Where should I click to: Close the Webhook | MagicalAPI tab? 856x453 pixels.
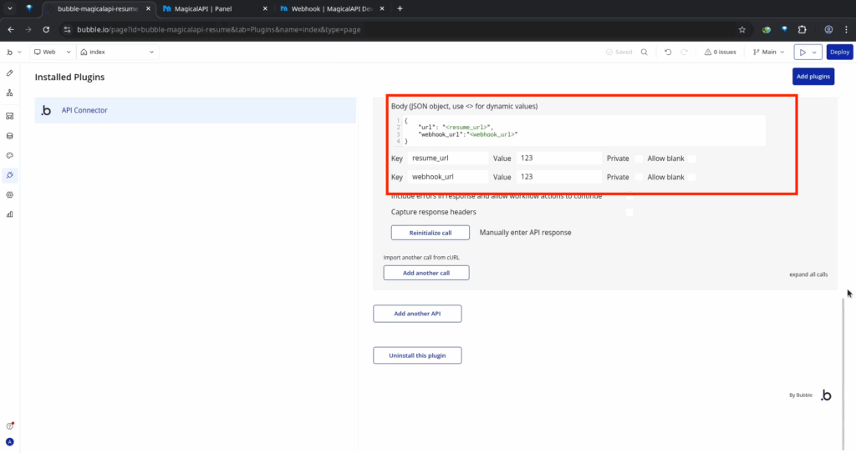(x=381, y=8)
